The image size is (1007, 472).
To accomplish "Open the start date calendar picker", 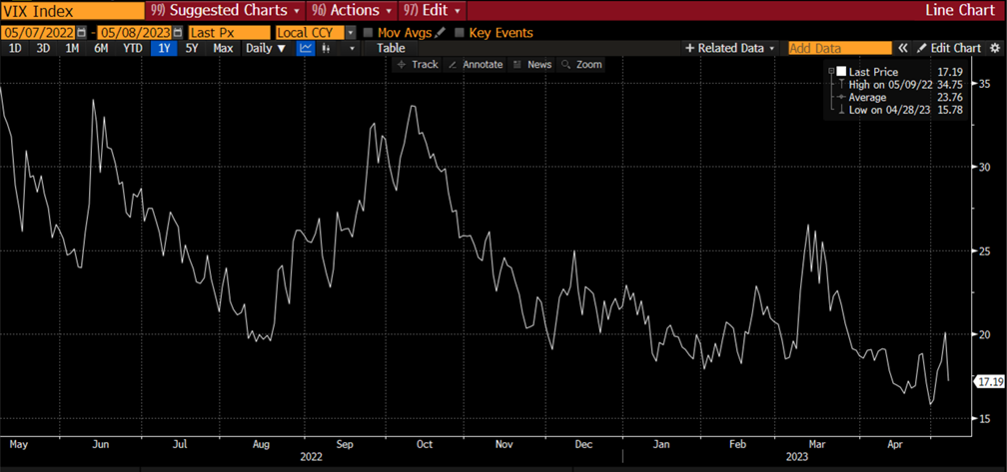I will pyautogui.click(x=81, y=32).
